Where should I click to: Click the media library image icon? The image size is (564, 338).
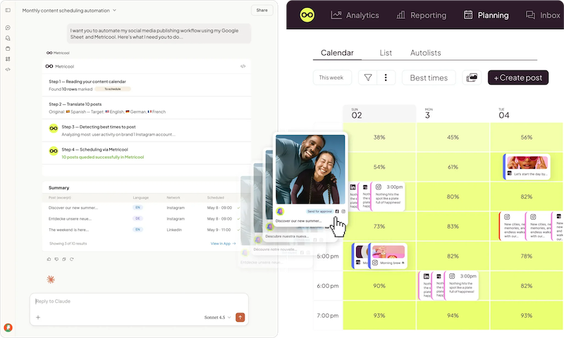coord(472,77)
